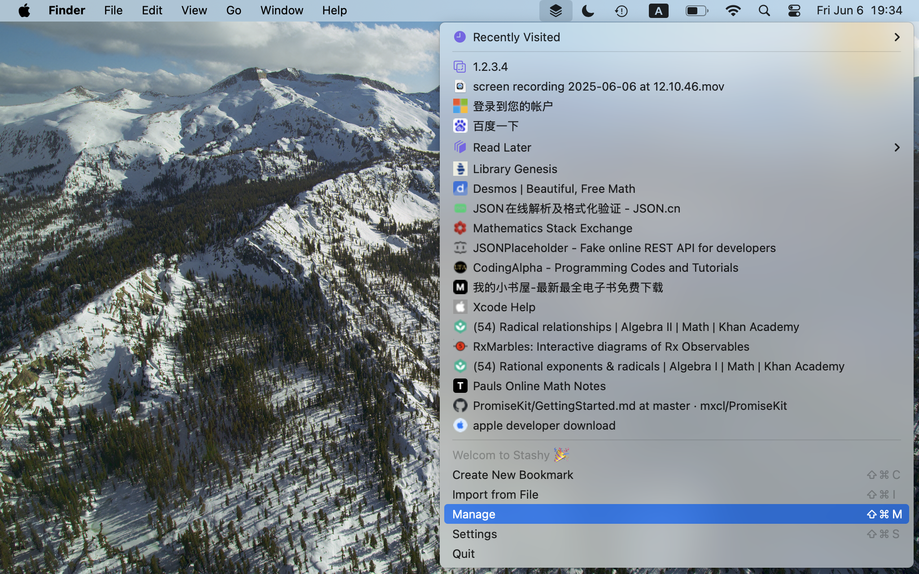
Task: Open the Go menu
Action: 233,10
